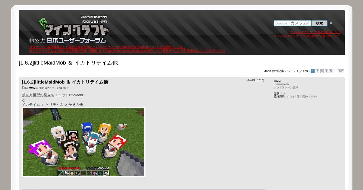Click the "イカテイム + トリテイム とかその他" line
The image size is (363, 190).
[52, 105]
